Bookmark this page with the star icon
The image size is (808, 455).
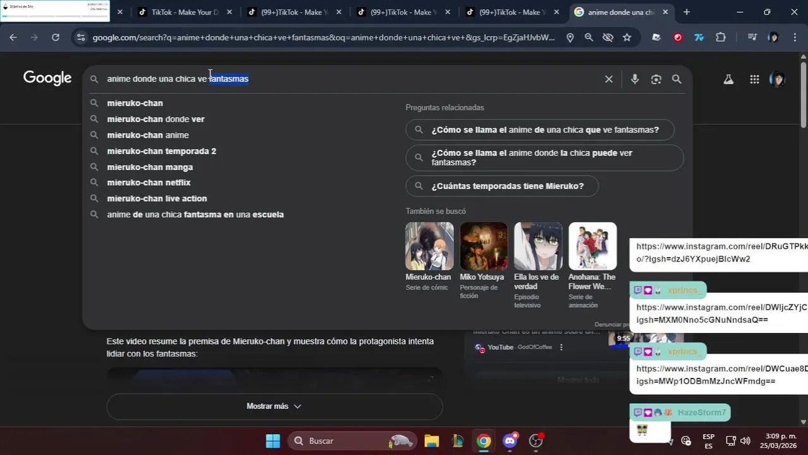(x=627, y=37)
